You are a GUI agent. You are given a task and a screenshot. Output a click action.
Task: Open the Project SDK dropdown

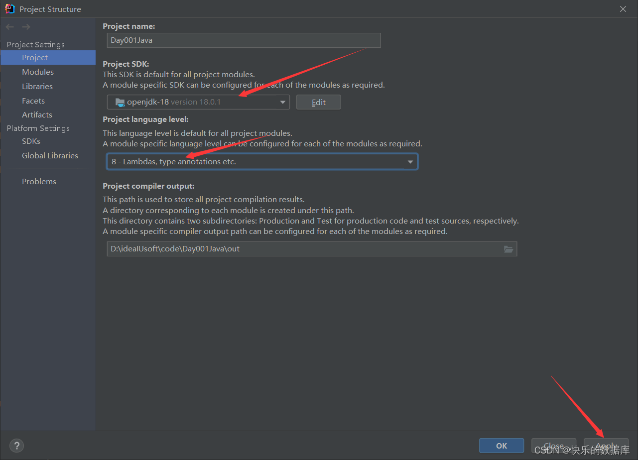click(198, 102)
